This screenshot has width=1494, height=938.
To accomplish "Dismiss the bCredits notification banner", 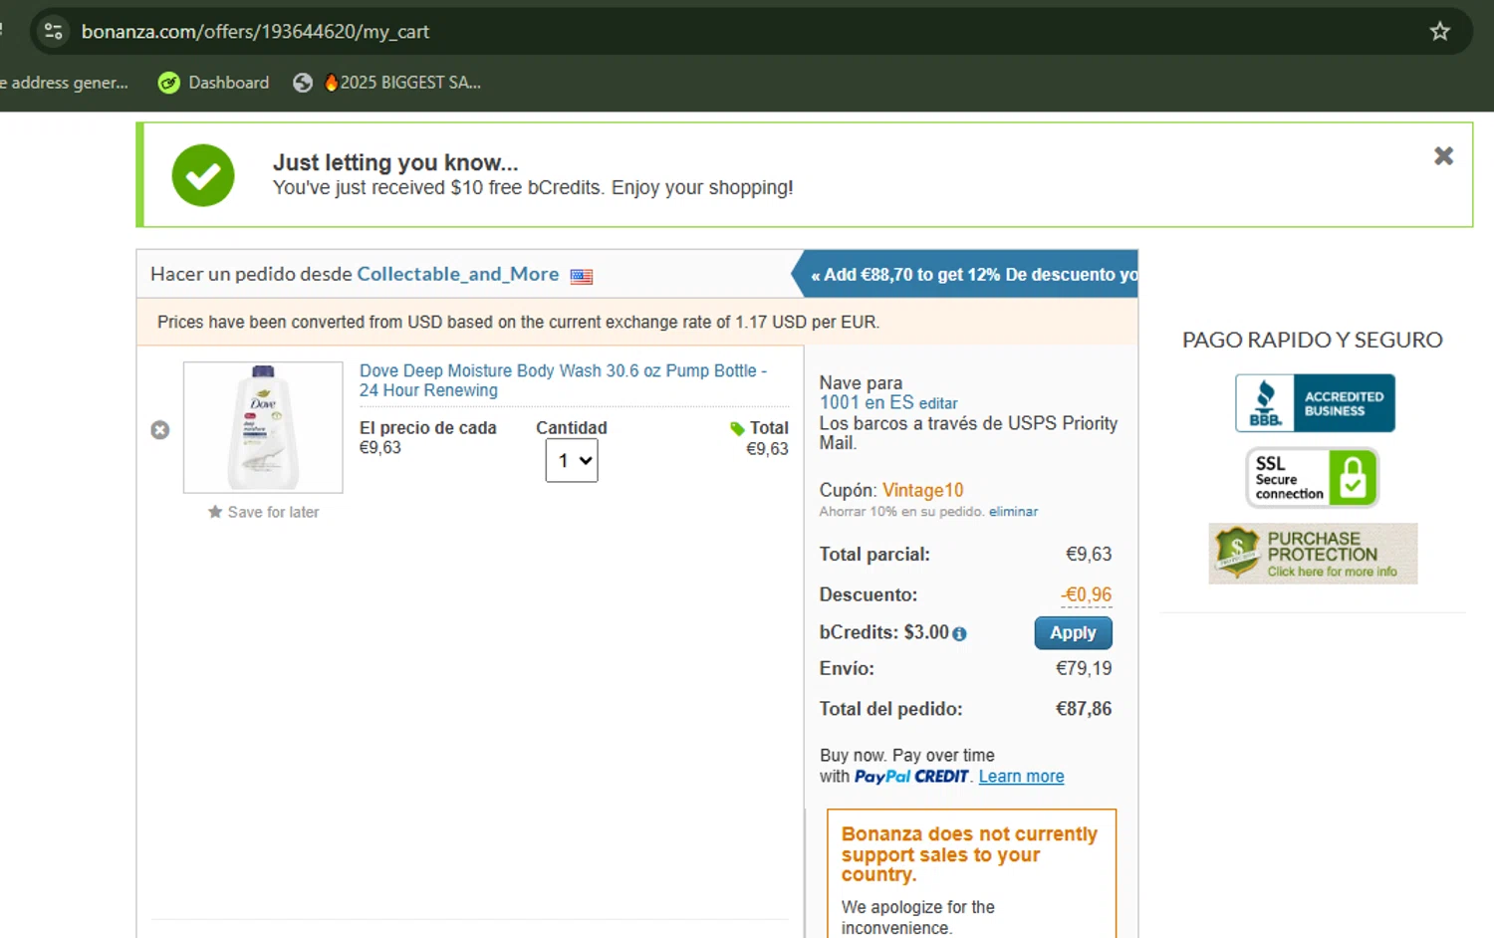I will [1443, 156].
